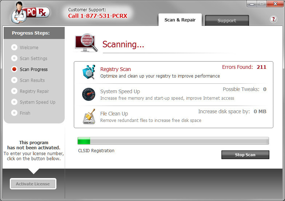This screenshot has height=201, width=285.
Task: Minimize the PC Rx window
Action: (x=252, y=4)
